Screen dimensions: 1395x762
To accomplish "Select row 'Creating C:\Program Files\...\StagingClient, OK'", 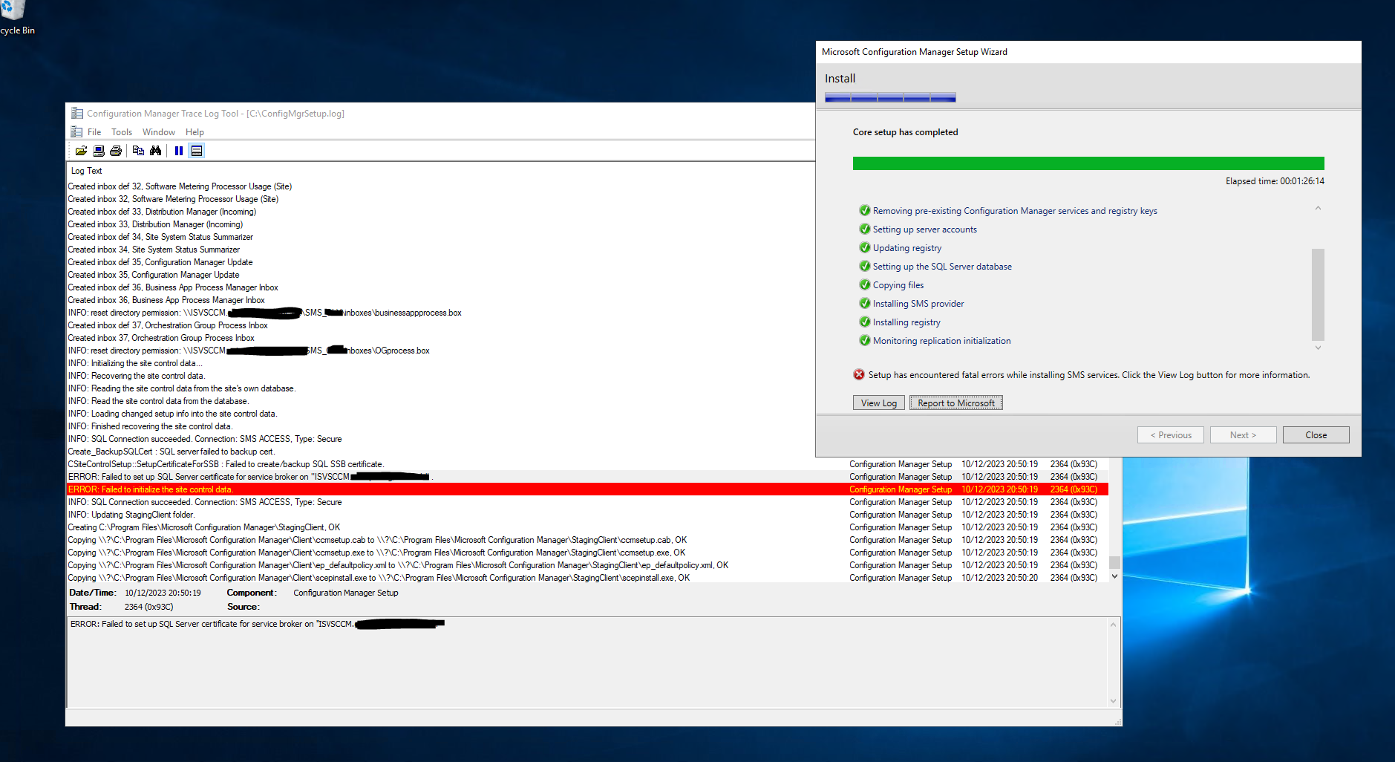I will coord(587,527).
